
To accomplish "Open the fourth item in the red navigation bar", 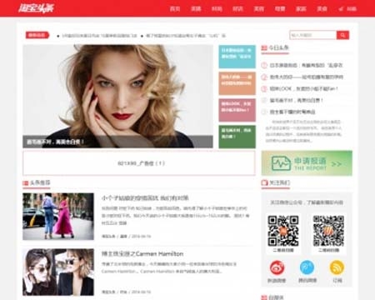I will click(x=237, y=9).
